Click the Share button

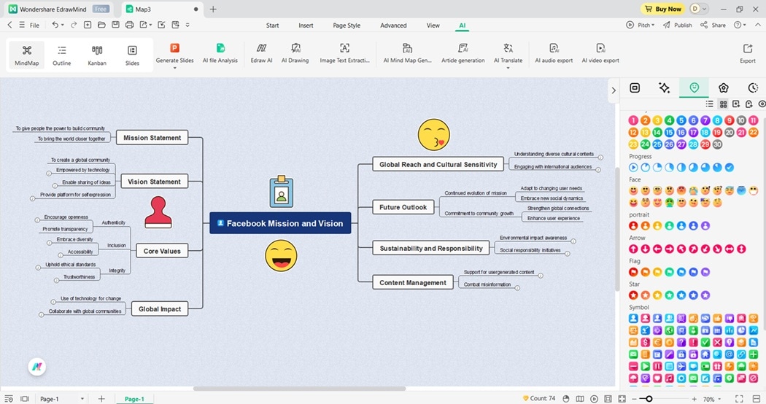pos(713,25)
